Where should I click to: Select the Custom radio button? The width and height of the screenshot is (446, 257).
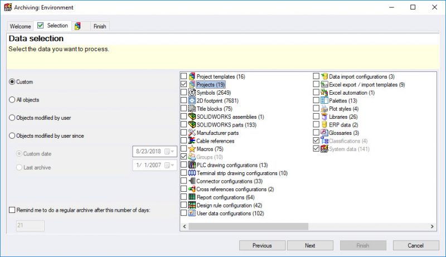click(x=12, y=82)
